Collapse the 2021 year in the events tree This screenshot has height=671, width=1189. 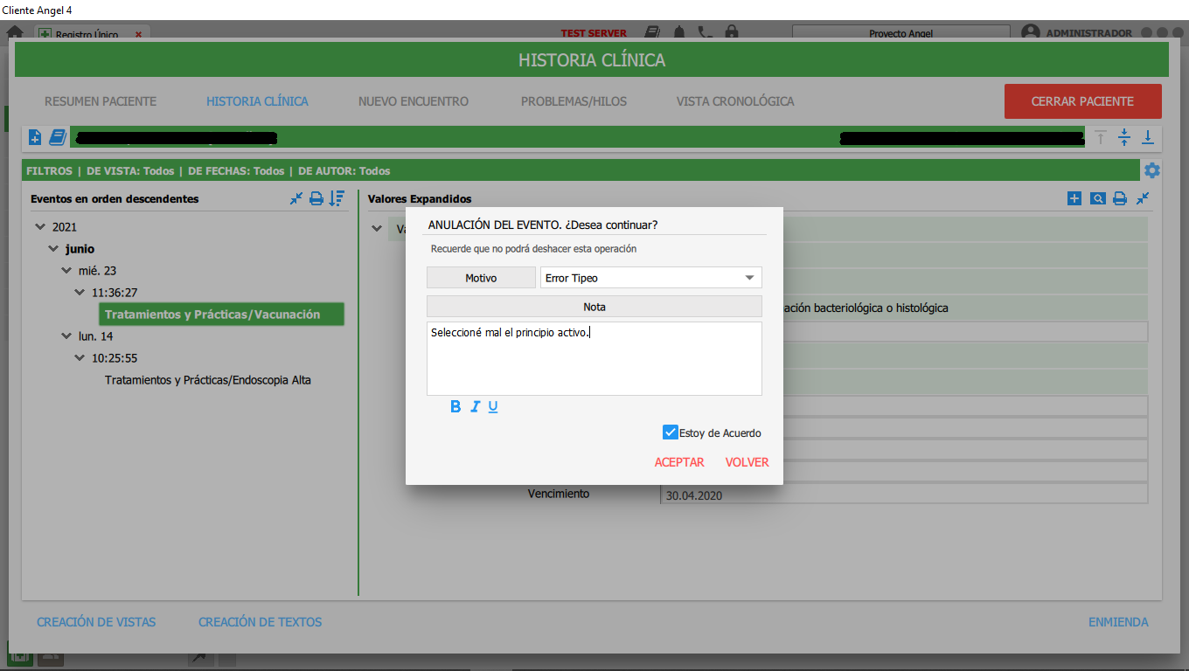(x=40, y=226)
